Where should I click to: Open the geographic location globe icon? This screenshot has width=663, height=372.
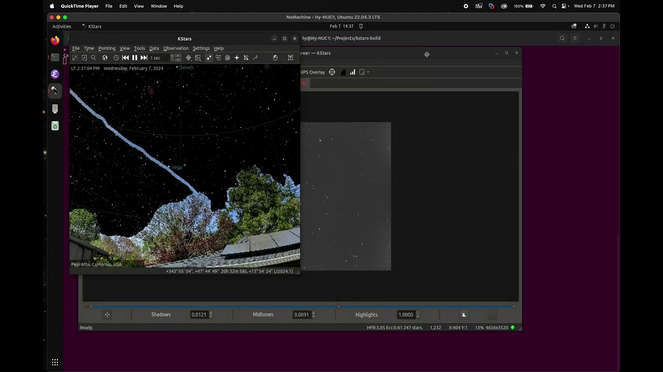pyautogui.click(x=105, y=58)
